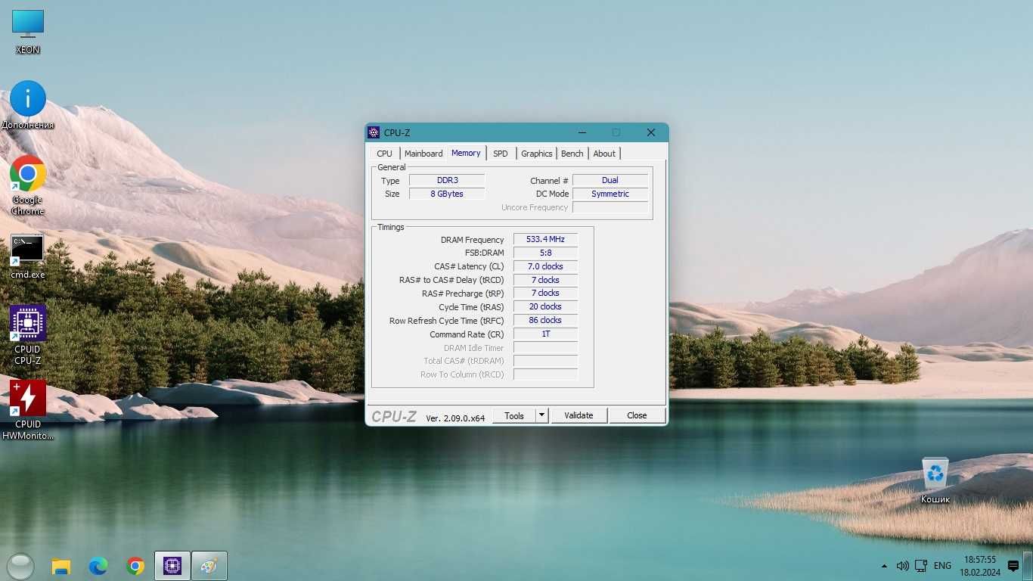The height and width of the screenshot is (581, 1033).
Task: Open the cmd.exe desktop shortcut
Action: pyautogui.click(x=28, y=256)
